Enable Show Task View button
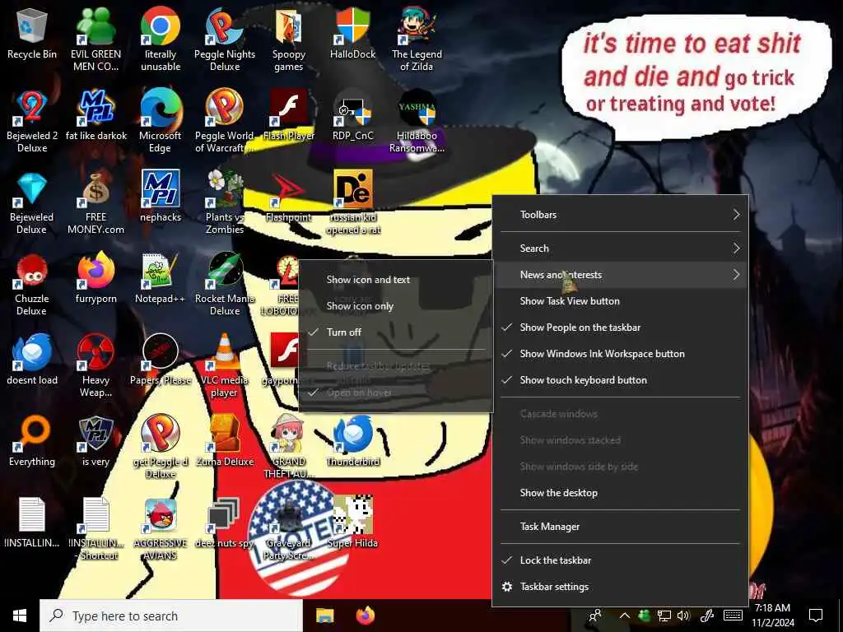Screen dimensions: 843x632 [621, 301]
